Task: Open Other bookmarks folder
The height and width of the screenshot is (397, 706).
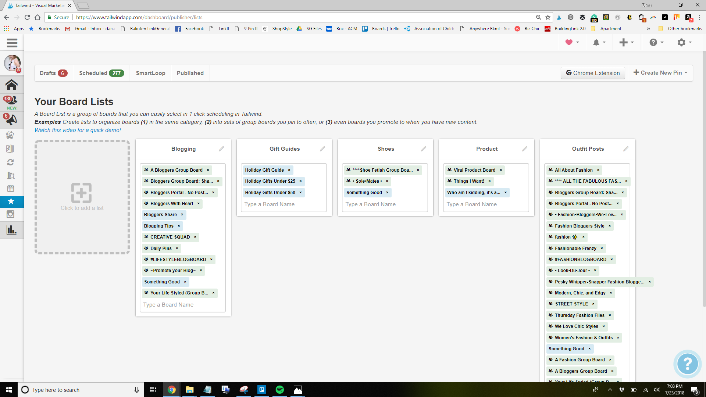Action: [680, 29]
